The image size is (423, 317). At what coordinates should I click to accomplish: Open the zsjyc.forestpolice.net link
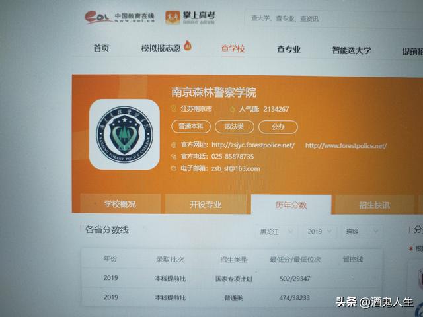[253, 145]
